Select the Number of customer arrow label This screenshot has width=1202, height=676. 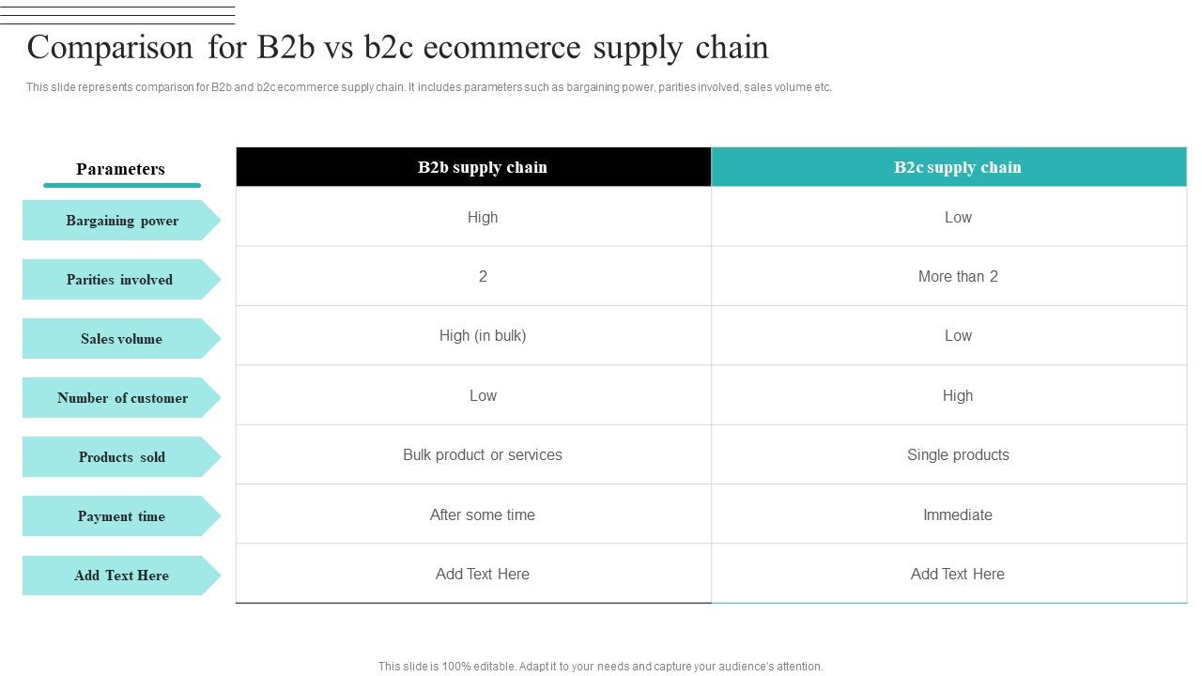pos(122,398)
